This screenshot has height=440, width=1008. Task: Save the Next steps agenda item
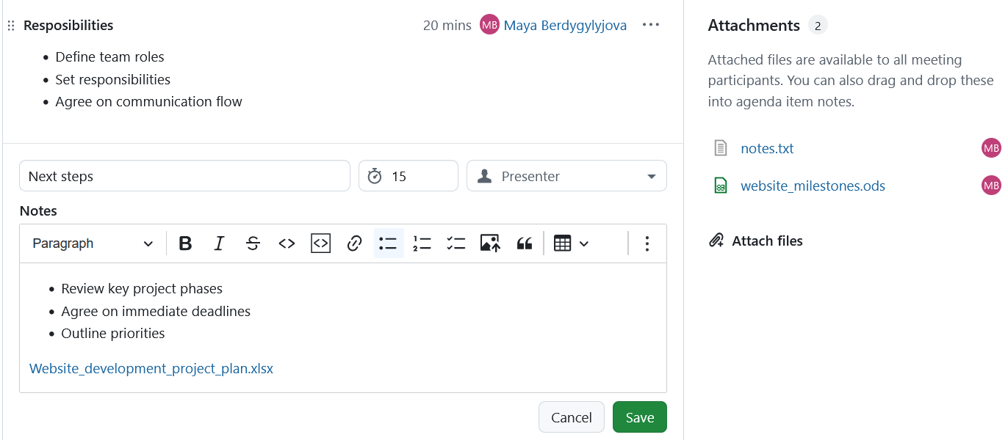click(x=639, y=417)
